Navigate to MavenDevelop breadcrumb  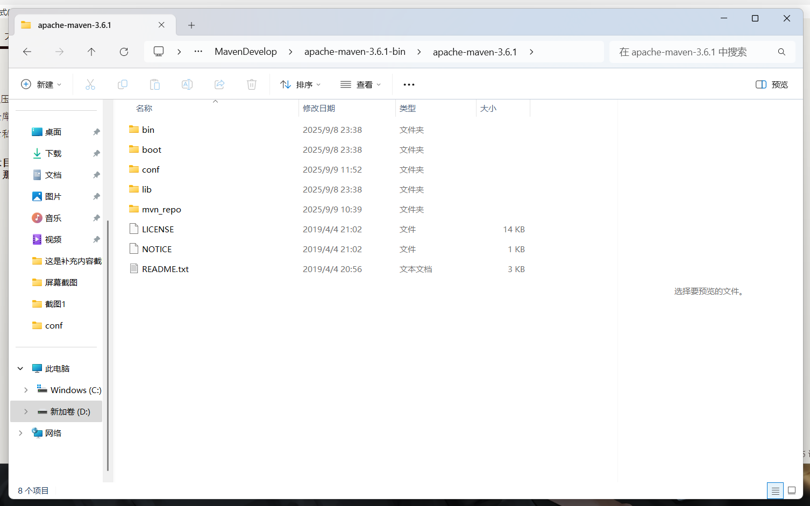click(x=246, y=52)
